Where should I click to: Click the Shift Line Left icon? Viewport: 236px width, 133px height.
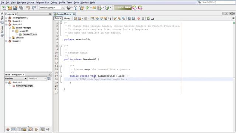click(129, 18)
